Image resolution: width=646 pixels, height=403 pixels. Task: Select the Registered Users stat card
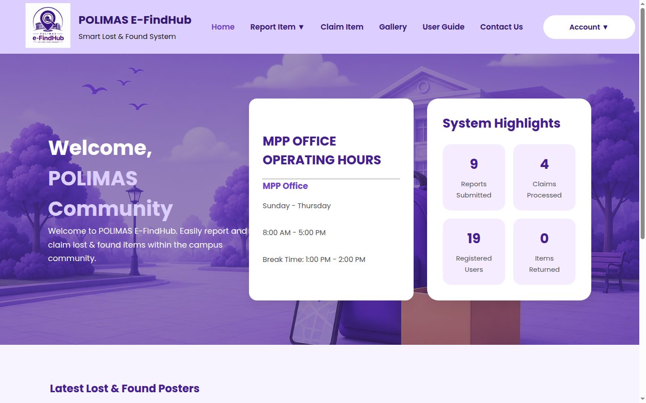474,251
